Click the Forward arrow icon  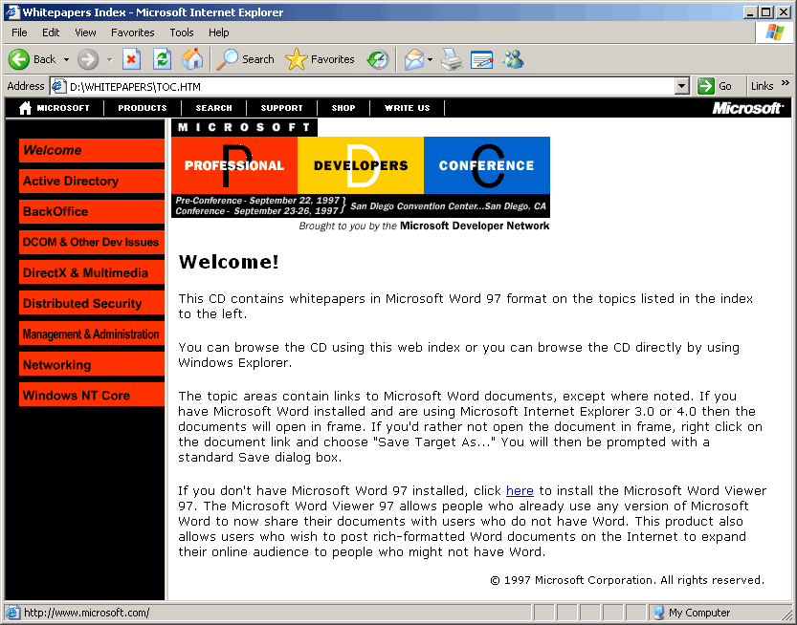[x=88, y=59]
